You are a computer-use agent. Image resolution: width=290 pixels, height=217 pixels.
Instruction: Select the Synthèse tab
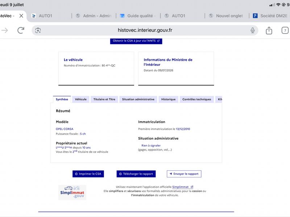point(62,99)
